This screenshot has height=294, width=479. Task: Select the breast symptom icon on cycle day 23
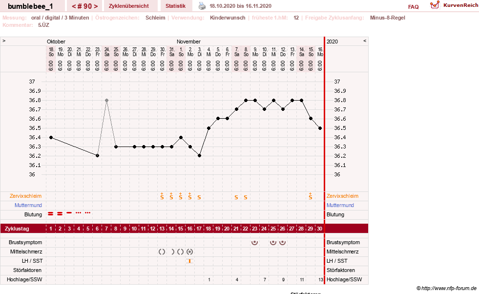(x=254, y=243)
